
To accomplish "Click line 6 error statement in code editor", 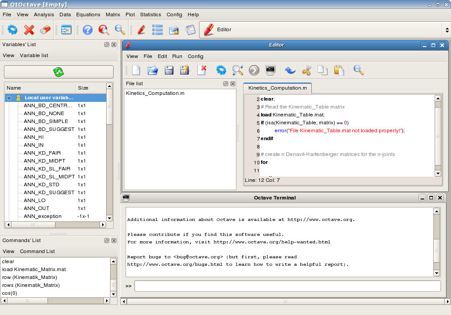I will point(340,131).
